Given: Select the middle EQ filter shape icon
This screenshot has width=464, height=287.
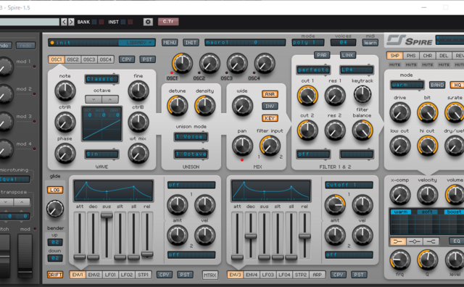Looking at the screenshot, I should [x=414, y=242].
